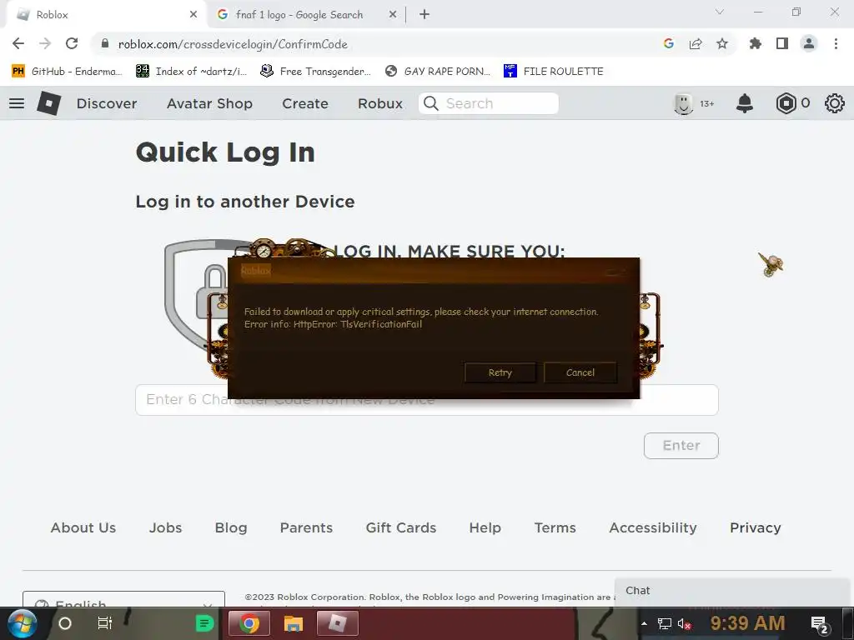Click the Google icon in address bar
The image size is (854, 640).
coord(669,43)
